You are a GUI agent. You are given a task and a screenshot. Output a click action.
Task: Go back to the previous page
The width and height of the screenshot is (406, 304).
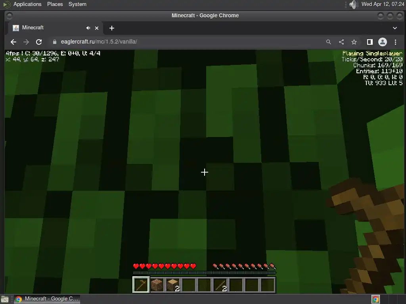point(13,42)
